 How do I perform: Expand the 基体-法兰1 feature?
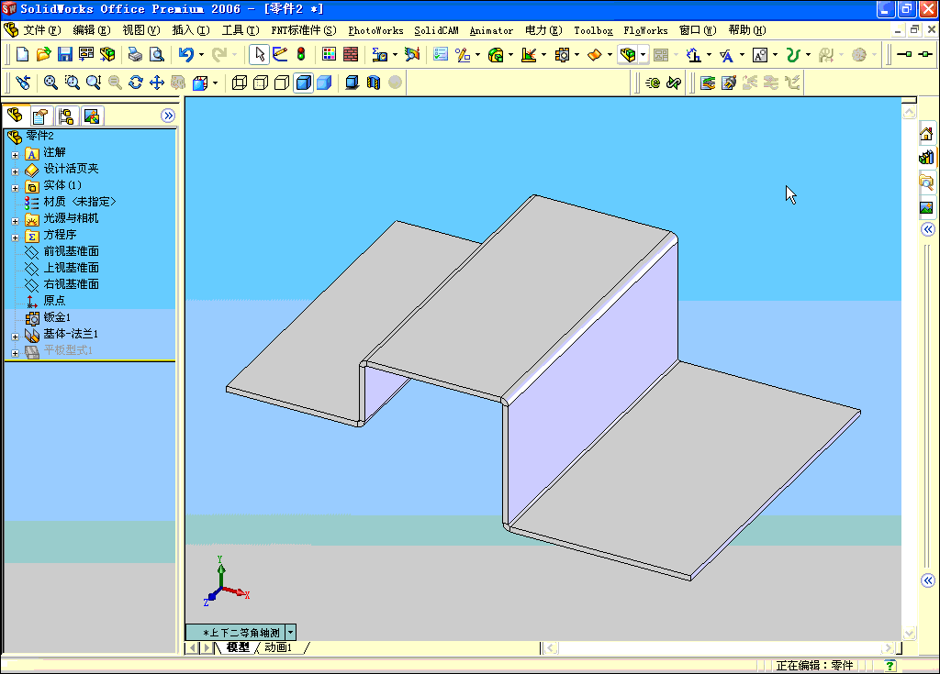(15, 337)
